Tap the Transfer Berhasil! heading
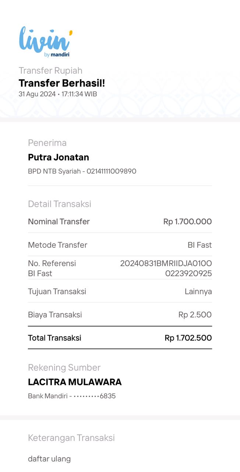The image size is (240, 472). (62, 83)
